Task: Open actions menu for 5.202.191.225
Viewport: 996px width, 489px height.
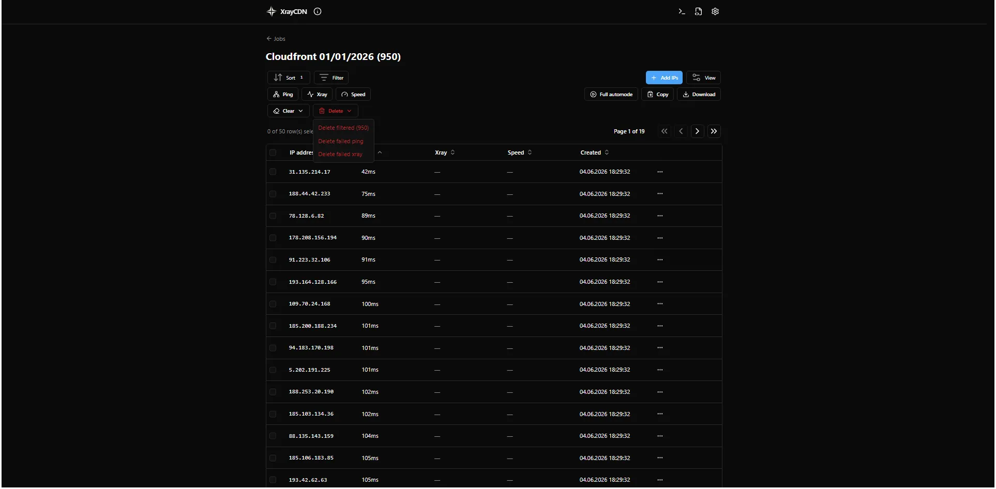Action: [660, 370]
